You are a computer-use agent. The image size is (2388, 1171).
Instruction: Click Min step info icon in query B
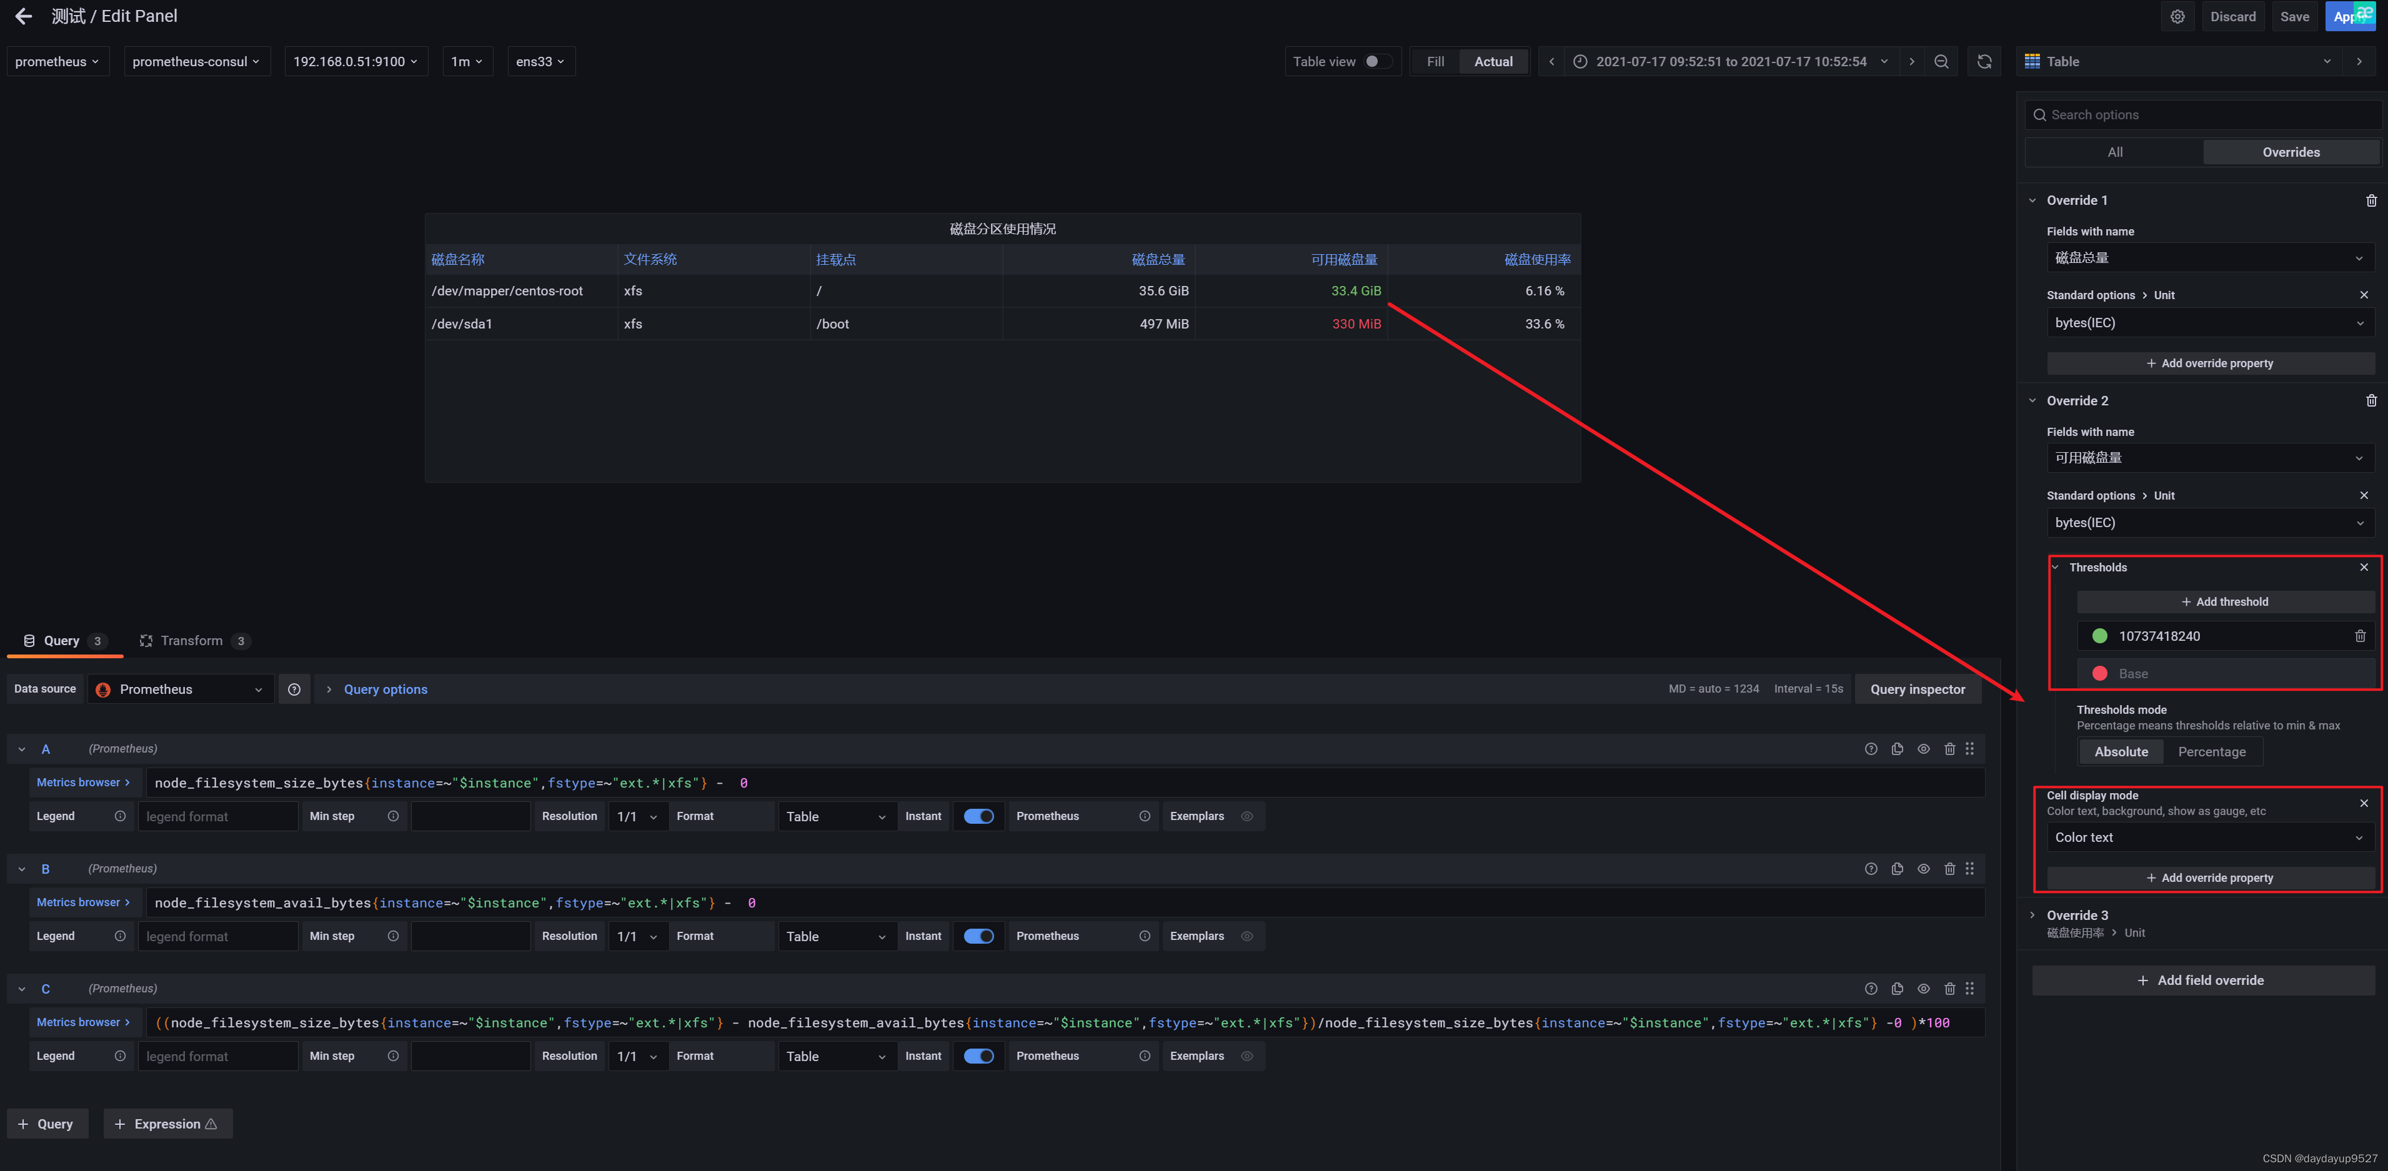[x=393, y=937]
